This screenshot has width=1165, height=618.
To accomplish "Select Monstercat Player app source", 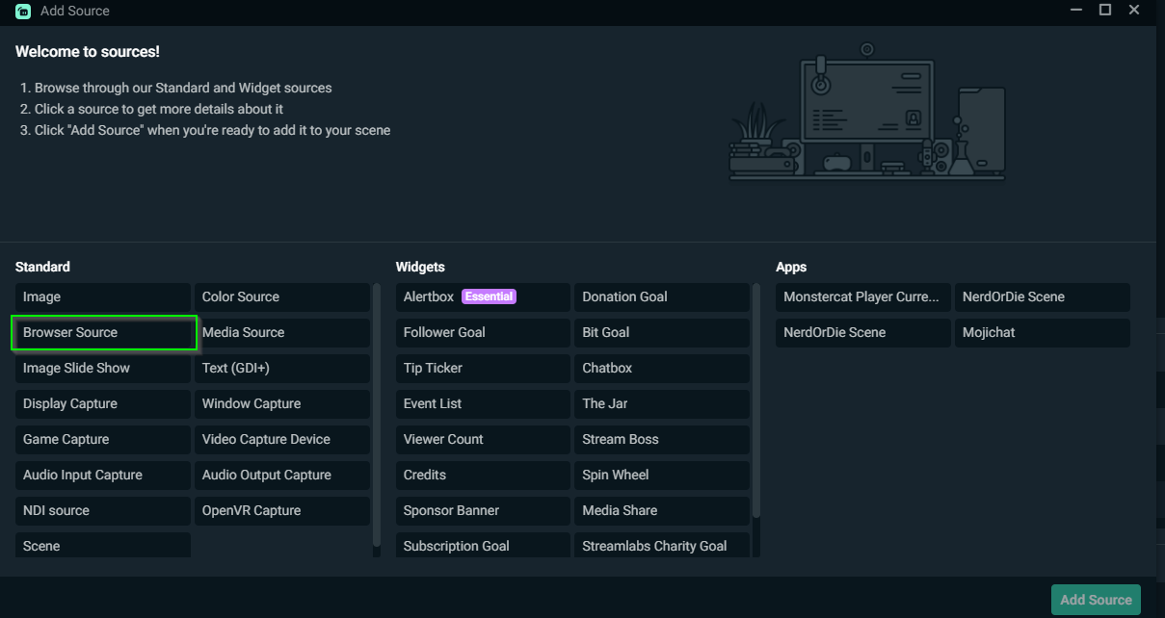I will pos(862,296).
